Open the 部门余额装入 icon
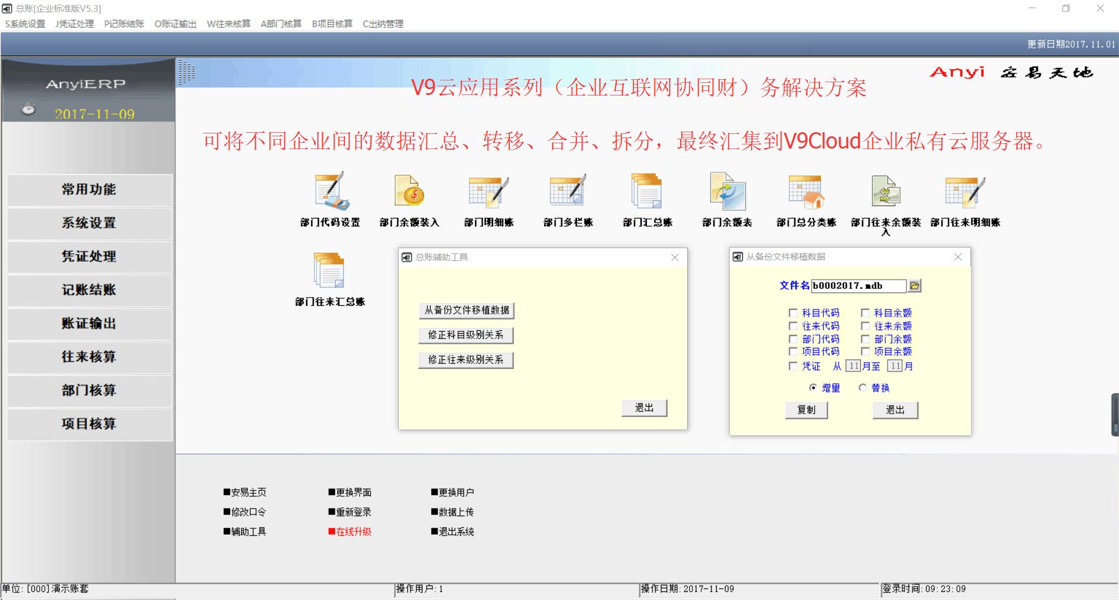Image resolution: width=1119 pixels, height=600 pixels. coord(410,192)
